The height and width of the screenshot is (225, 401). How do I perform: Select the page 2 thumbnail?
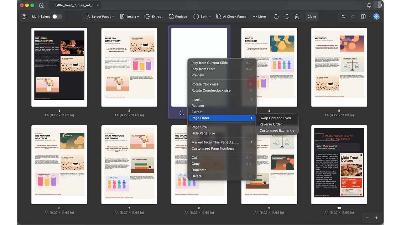tap(129, 67)
